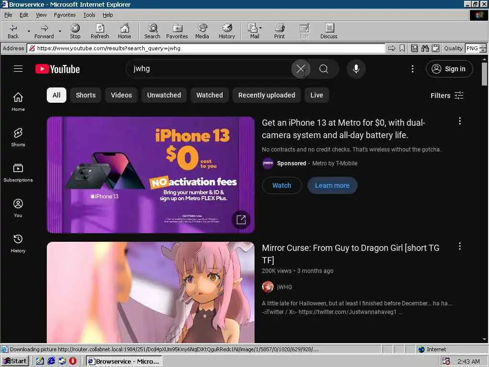Click the Mail toolbar button
The height and width of the screenshot is (367, 489).
point(253,31)
